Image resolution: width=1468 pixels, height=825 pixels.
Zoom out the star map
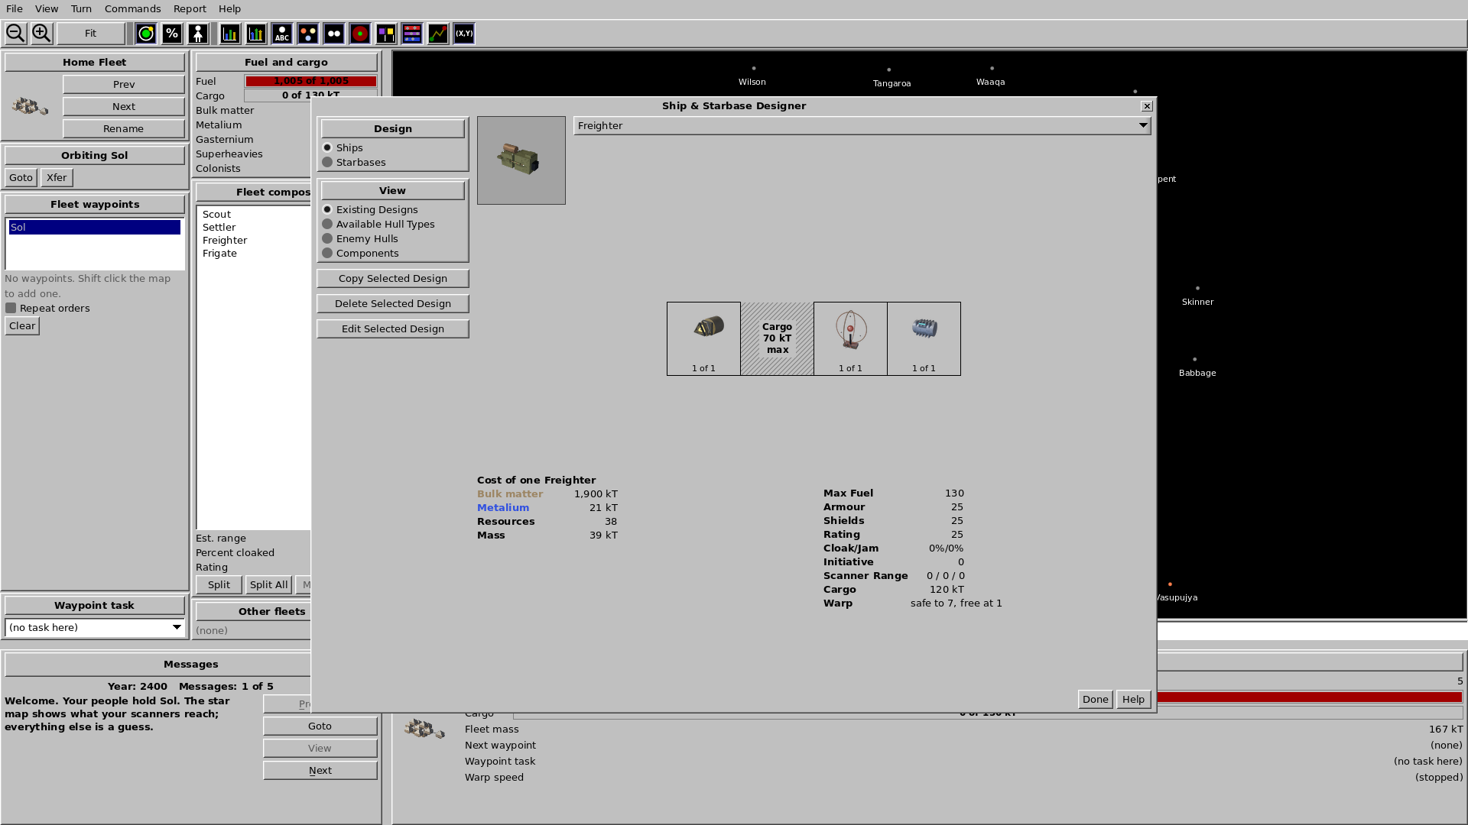click(x=15, y=34)
